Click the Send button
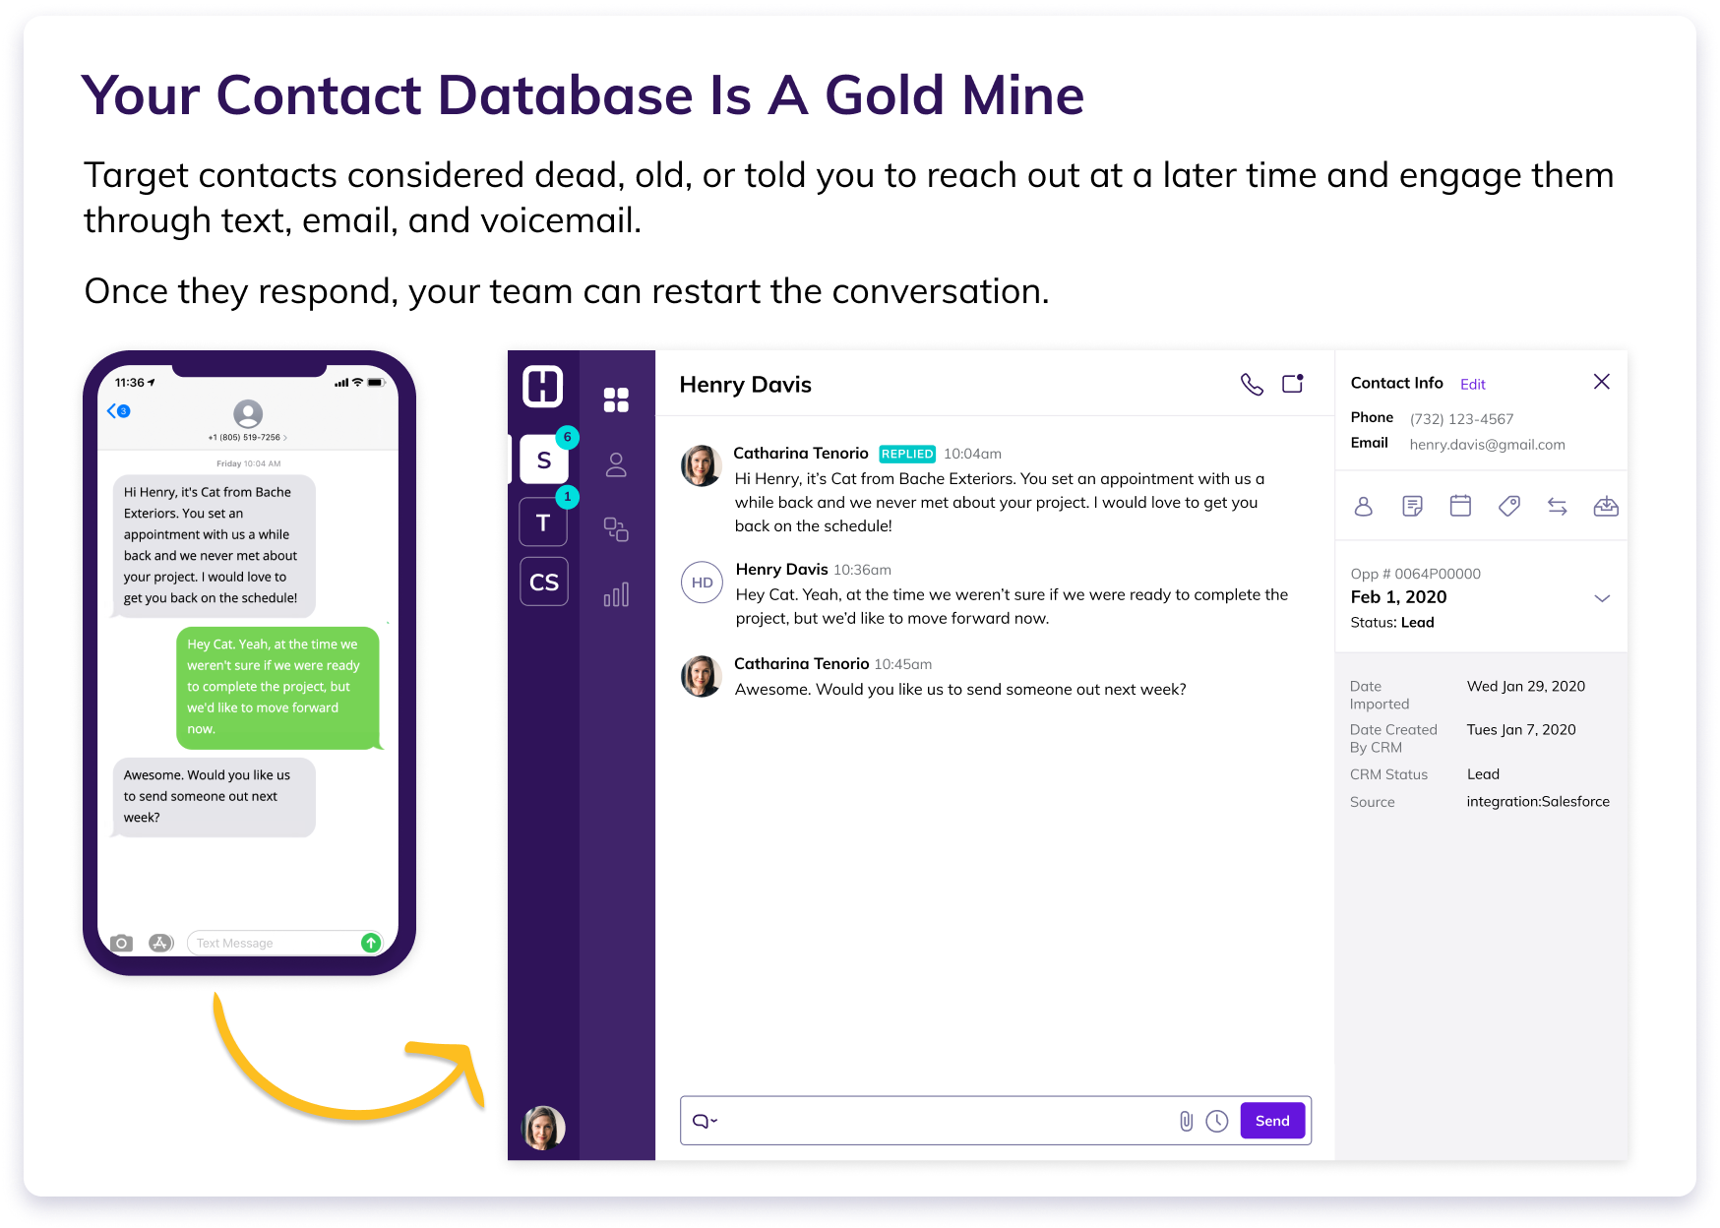The image size is (1720, 1228). tap(1272, 1121)
